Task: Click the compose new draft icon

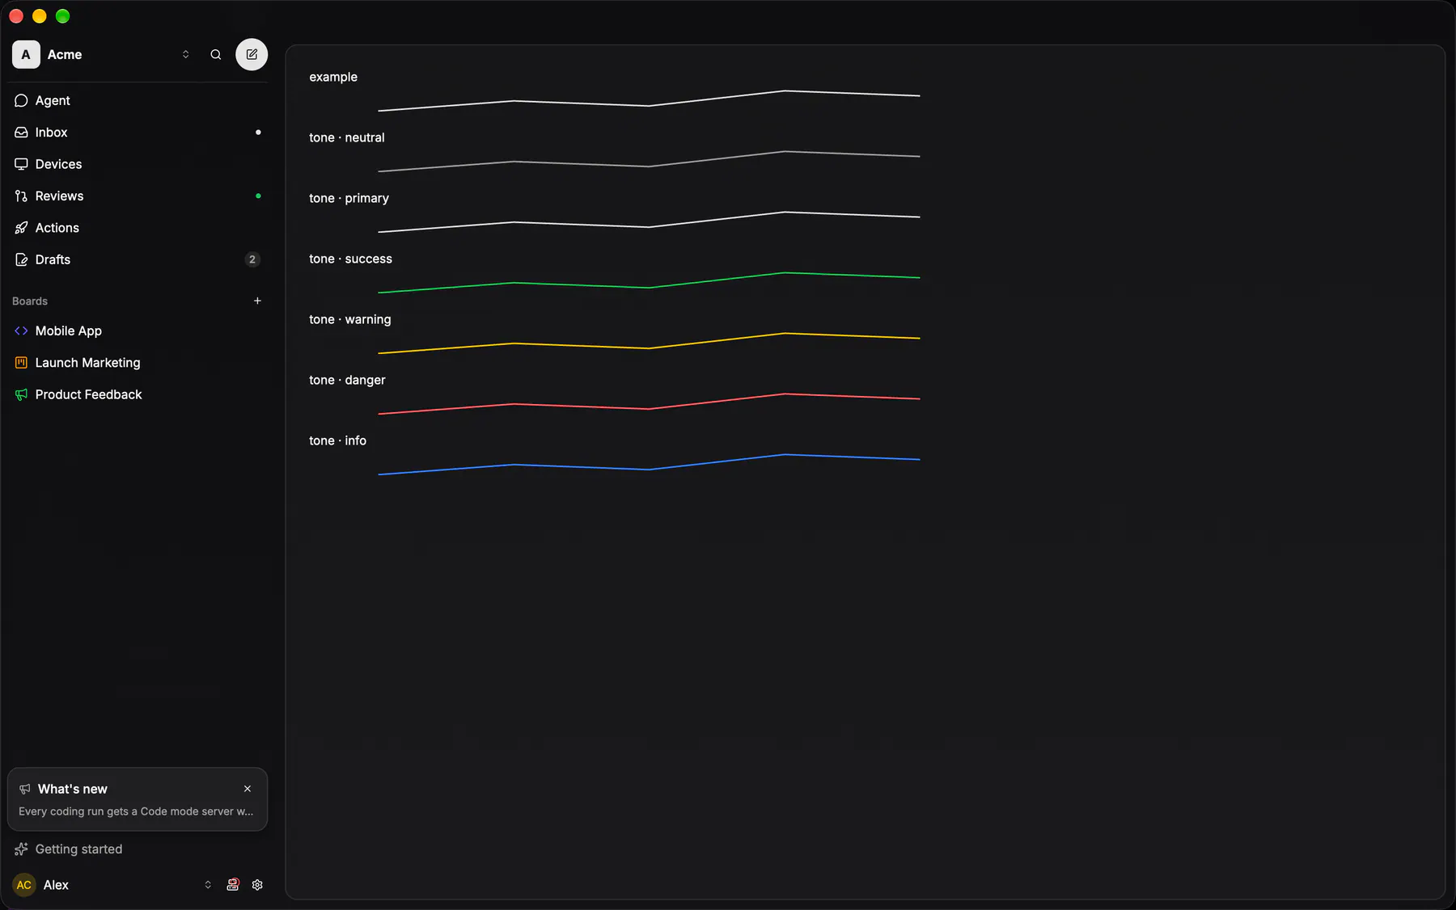Action: click(x=252, y=55)
